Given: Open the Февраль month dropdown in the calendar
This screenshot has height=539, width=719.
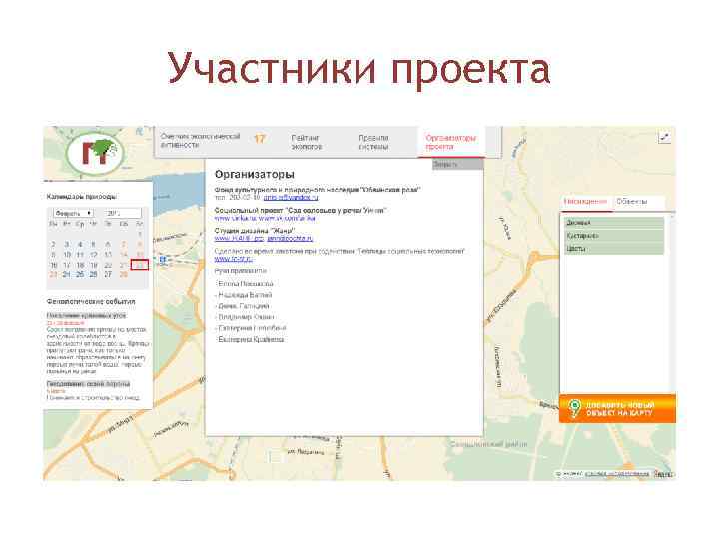Looking at the screenshot, I should tap(73, 213).
